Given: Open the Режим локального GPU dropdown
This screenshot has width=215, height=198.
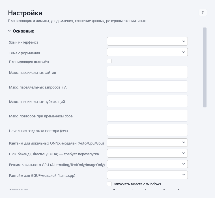Looking at the screenshot, I should point(147,164).
